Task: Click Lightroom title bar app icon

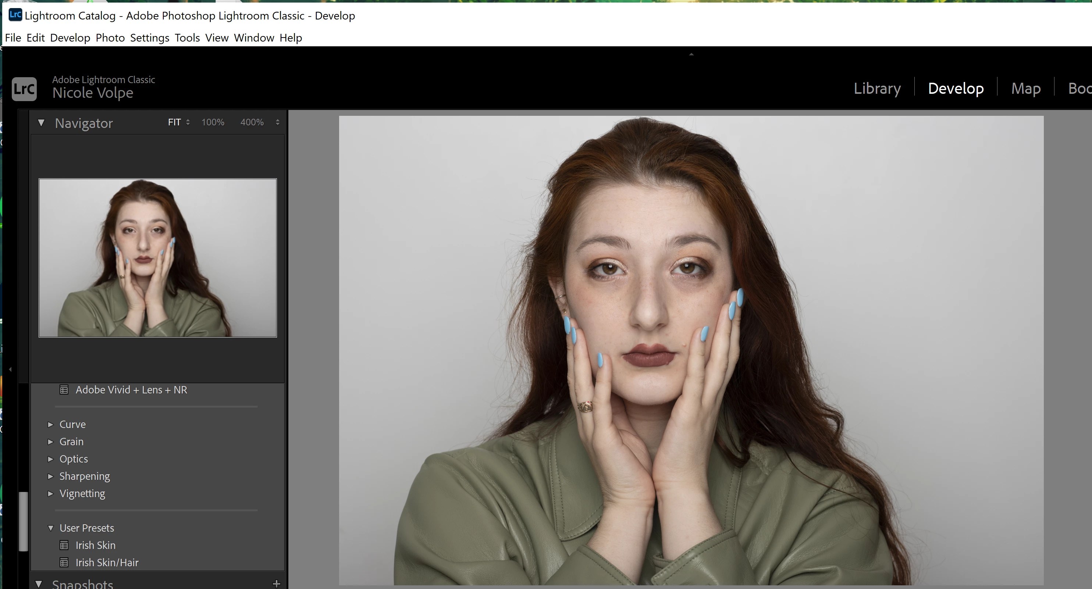Action: pyautogui.click(x=15, y=15)
